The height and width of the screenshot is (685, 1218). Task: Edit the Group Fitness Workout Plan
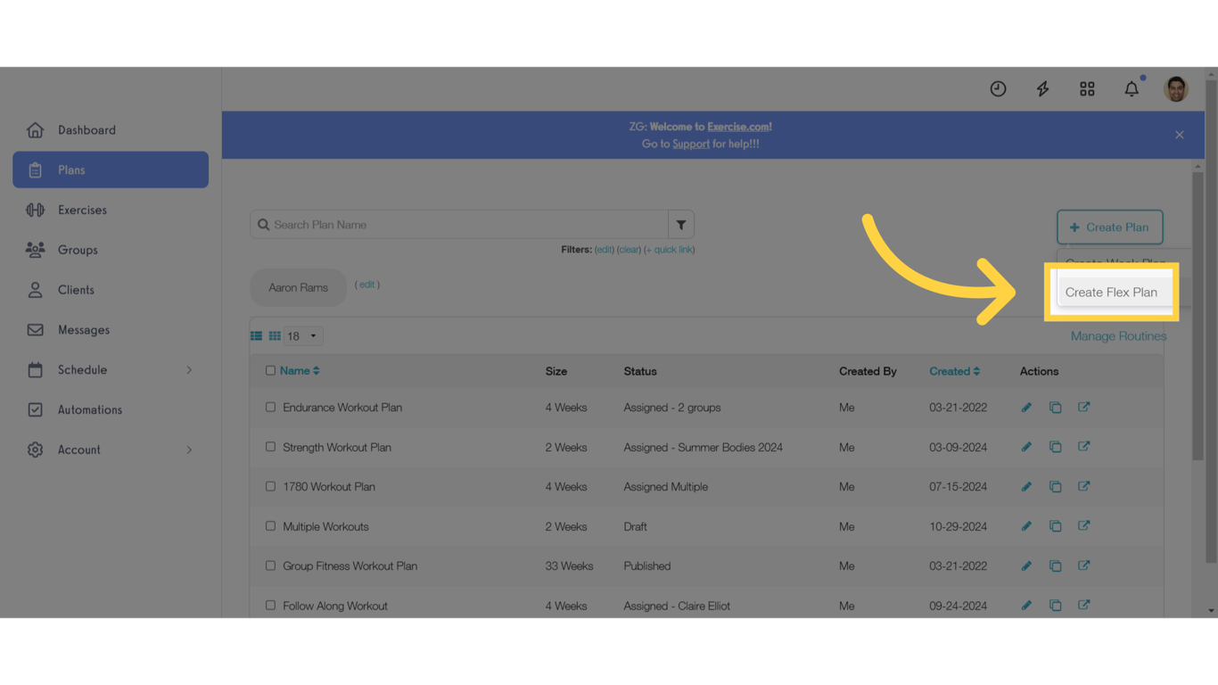[1026, 565]
